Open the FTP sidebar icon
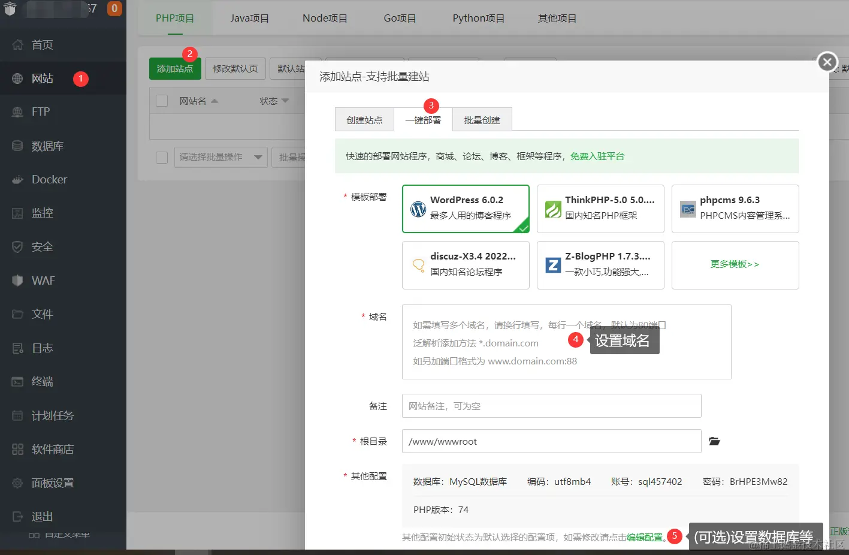The height and width of the screenshot is (555, 849). tap(17, 111)
